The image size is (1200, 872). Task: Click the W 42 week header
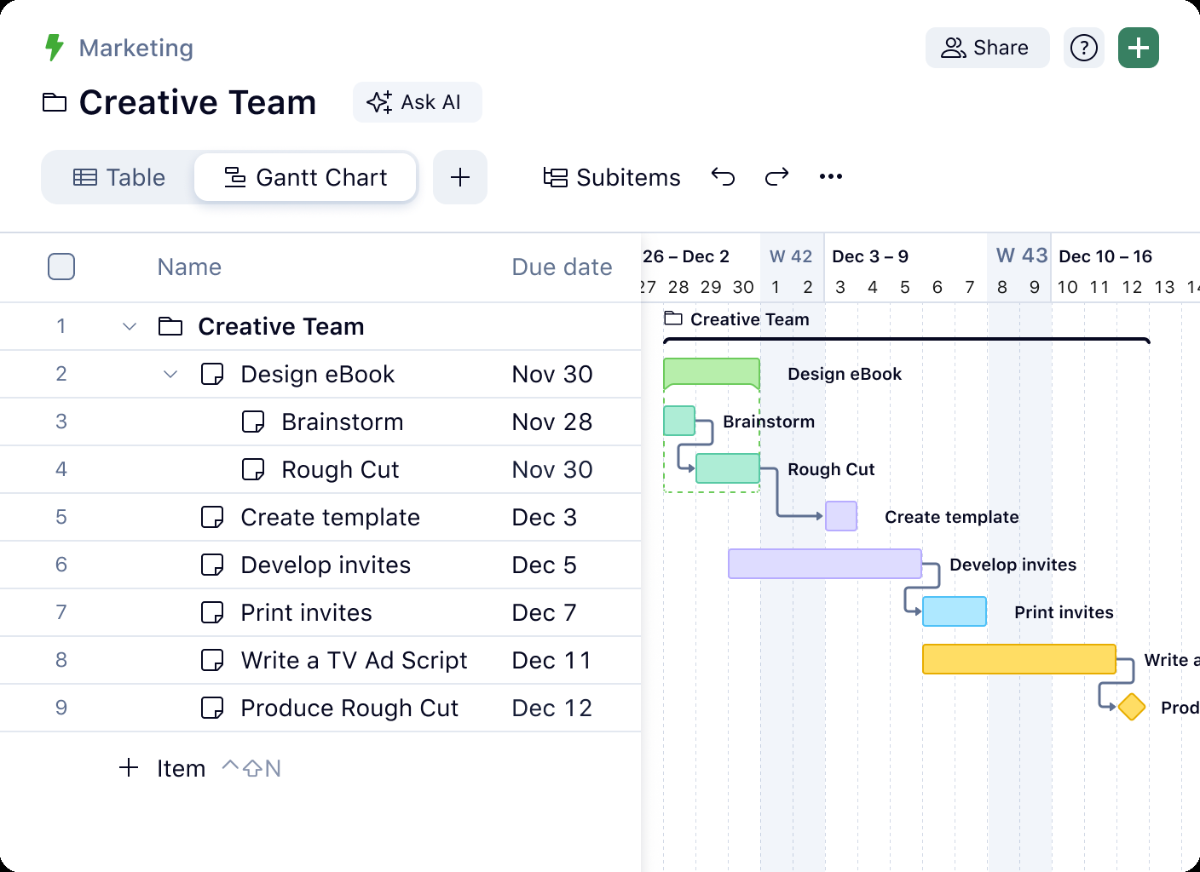coord(791,256)
